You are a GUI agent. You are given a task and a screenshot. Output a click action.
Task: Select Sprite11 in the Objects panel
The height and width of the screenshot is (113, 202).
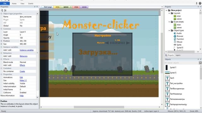click(x=173, y=67)
